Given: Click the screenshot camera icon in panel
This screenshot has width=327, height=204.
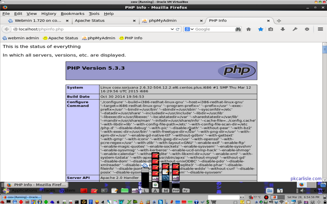Looking at the screenshot, I should coord(269,190).
